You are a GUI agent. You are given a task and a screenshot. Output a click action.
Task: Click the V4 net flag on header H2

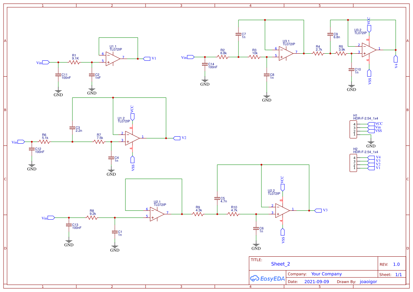(x=371, y=157)
